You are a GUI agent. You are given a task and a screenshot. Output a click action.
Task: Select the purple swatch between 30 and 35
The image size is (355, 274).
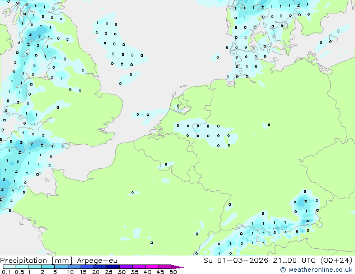click(x=125, y=267)
